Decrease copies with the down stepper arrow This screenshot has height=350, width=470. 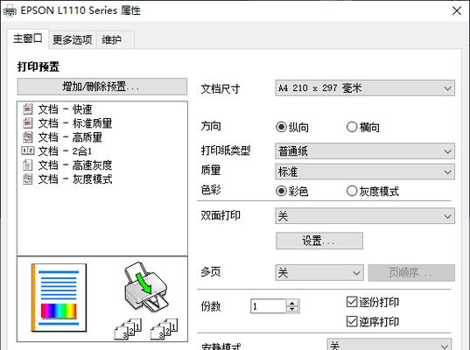pos(292,310)
